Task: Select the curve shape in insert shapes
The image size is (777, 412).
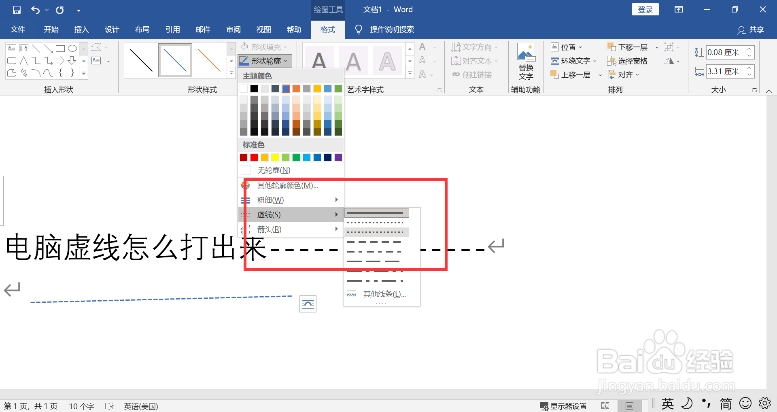Action: (x=48, y=73)
